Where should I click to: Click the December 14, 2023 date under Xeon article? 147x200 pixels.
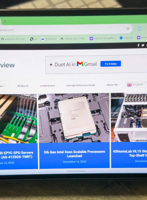coord(74,162)
